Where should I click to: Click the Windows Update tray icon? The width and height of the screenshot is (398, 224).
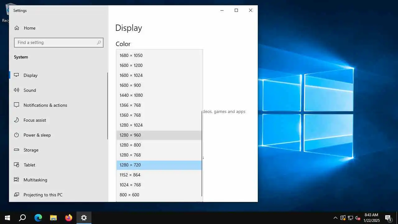coord(343,218)
